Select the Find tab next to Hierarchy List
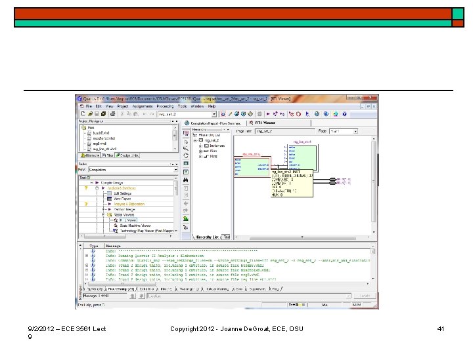 [x=226, y=237]
